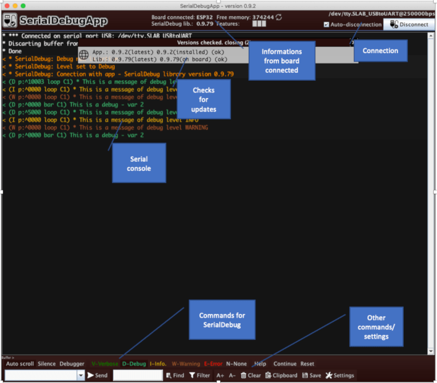Click the Send arrow button

click(x=98, y=375)
